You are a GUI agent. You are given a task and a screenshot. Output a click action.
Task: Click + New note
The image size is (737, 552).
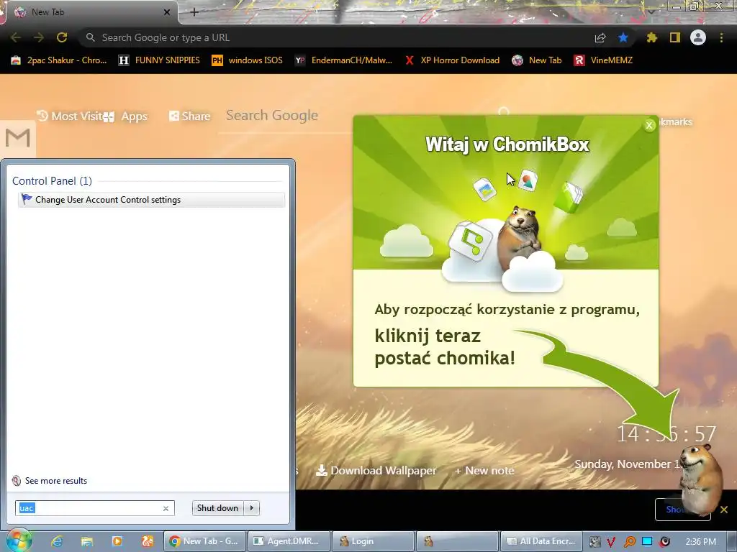(x=484, y=470)
